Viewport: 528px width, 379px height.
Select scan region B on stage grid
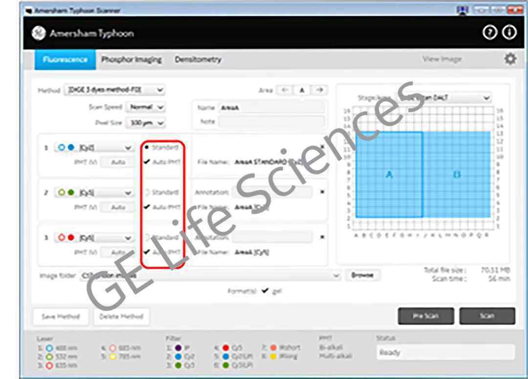pos(457,174)
